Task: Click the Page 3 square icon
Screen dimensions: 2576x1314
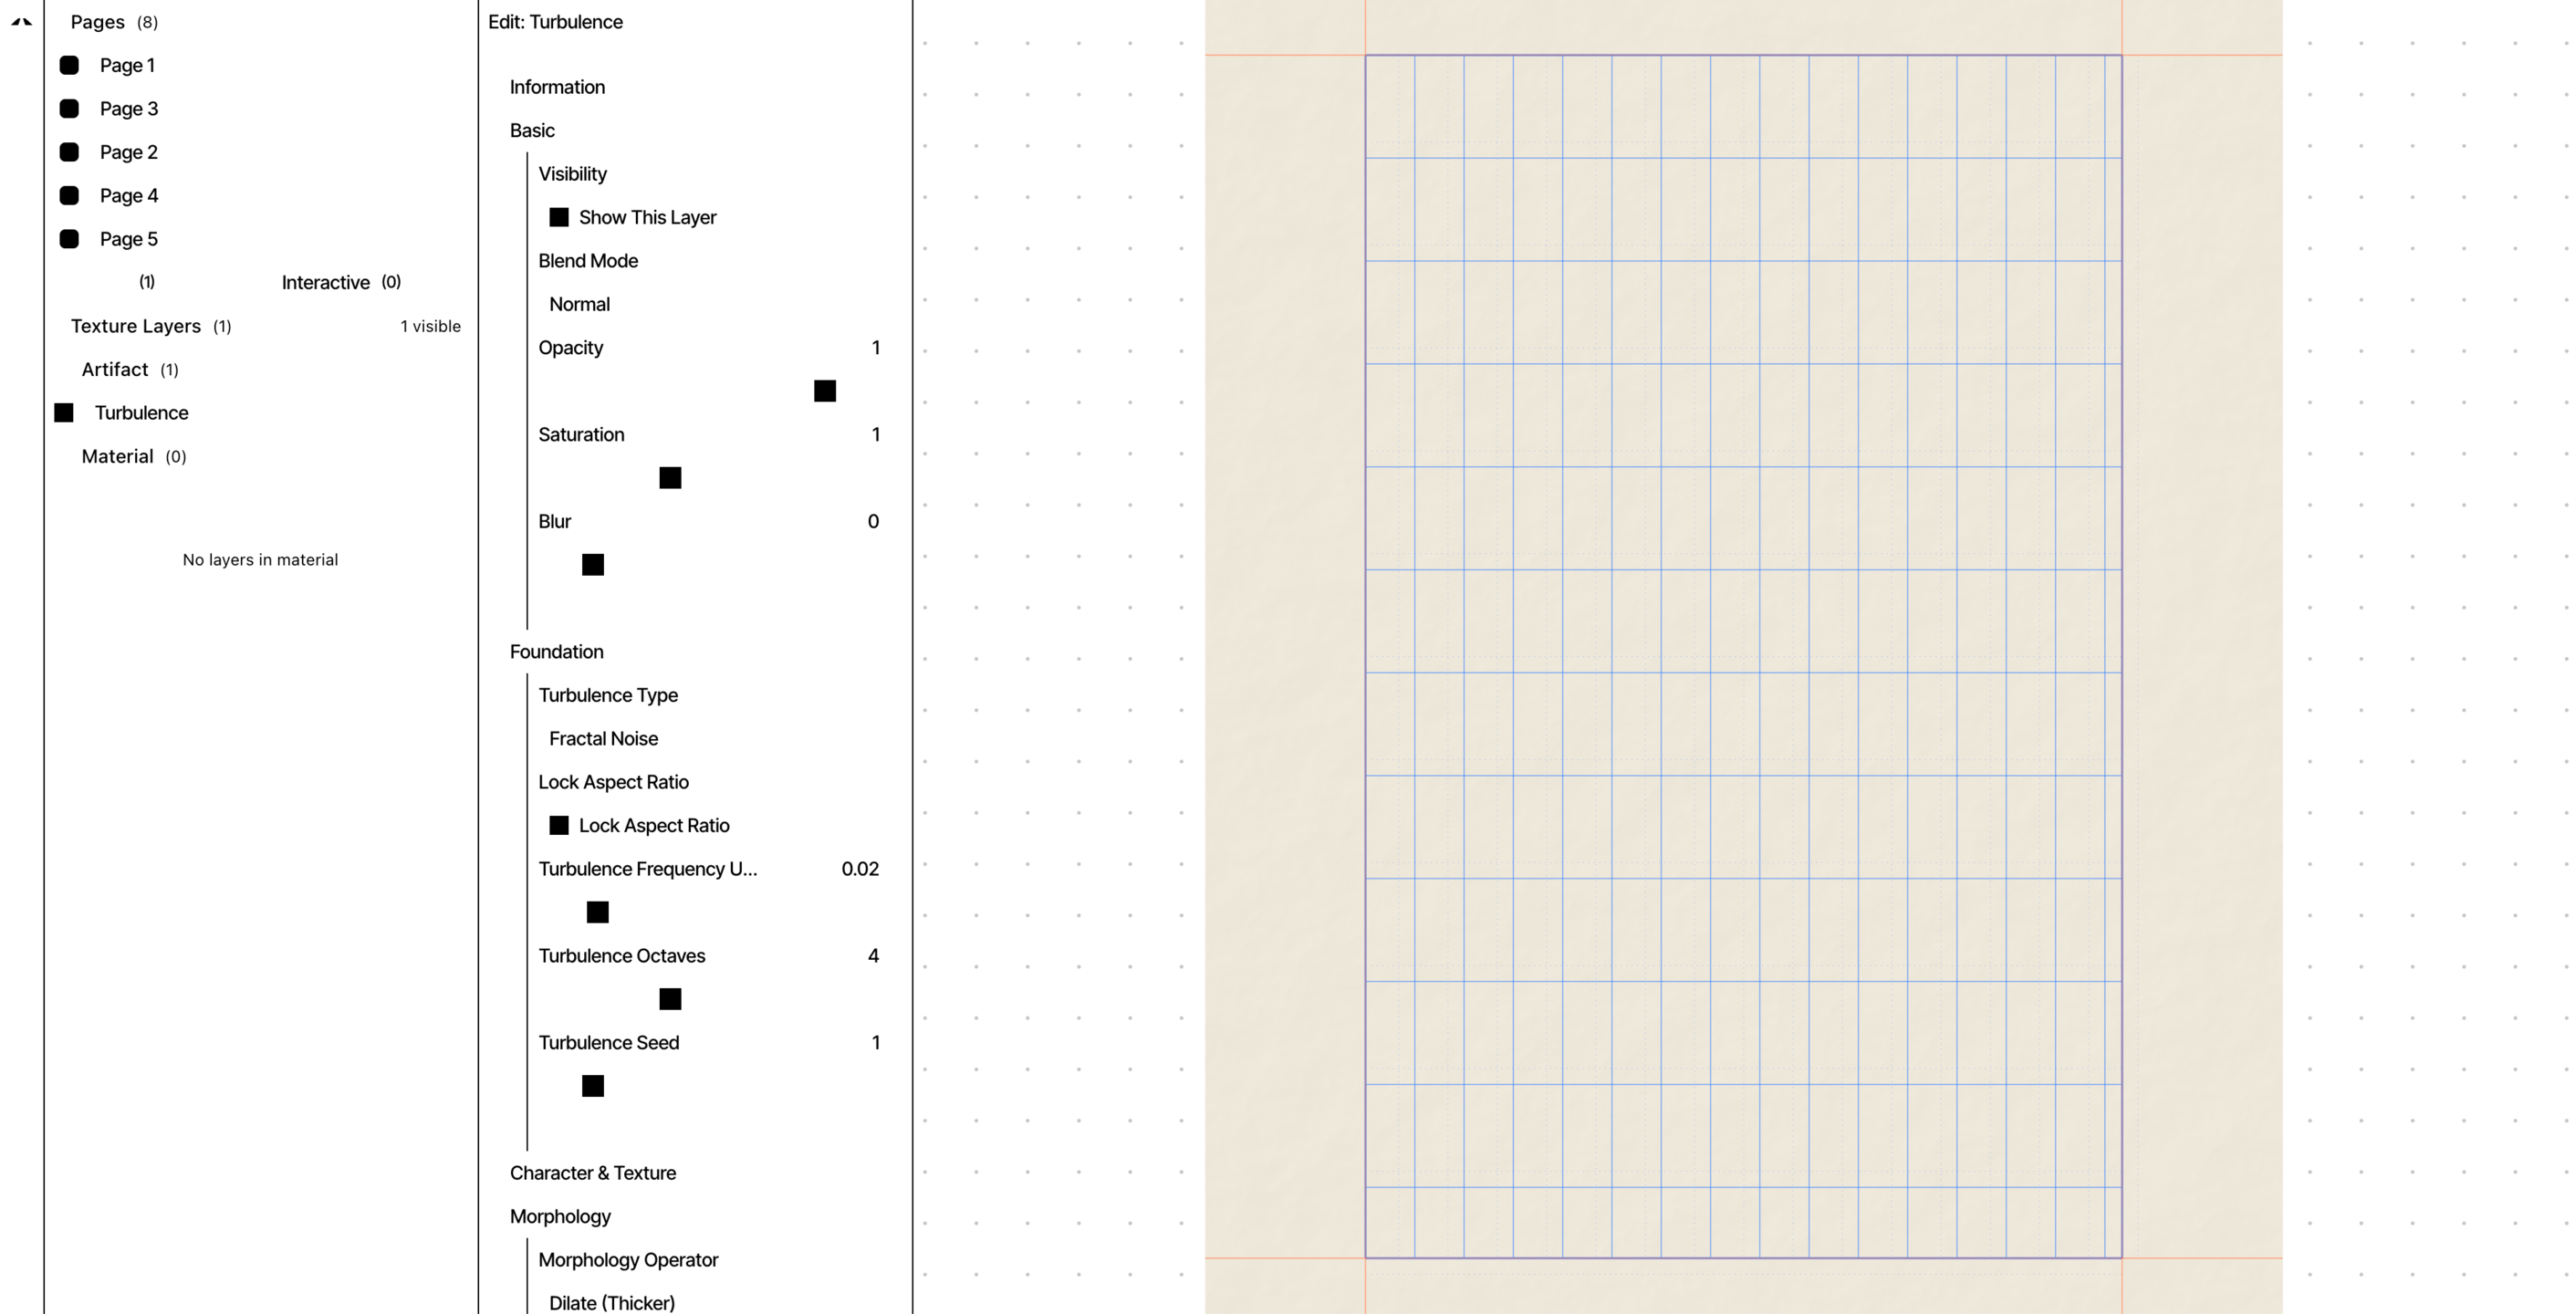Action: (x=69, y=108)
